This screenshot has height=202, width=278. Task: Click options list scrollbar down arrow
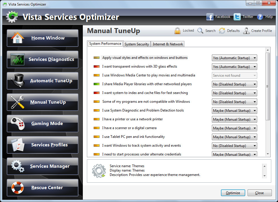tap(268, 154)
